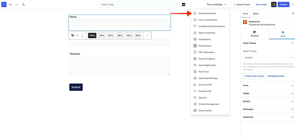Screen dimensions: 295x139
Task: Click Create new preset button
Action: pos(254,76)
